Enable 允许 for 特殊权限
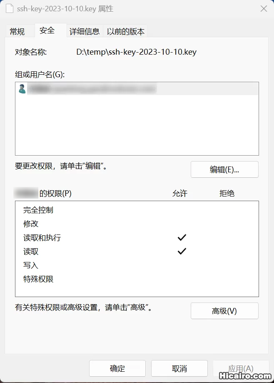 point(181,279)
